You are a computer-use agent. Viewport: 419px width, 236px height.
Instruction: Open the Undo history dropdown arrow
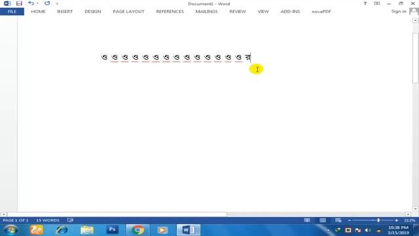pyautogui.click(x=37, y=3)
